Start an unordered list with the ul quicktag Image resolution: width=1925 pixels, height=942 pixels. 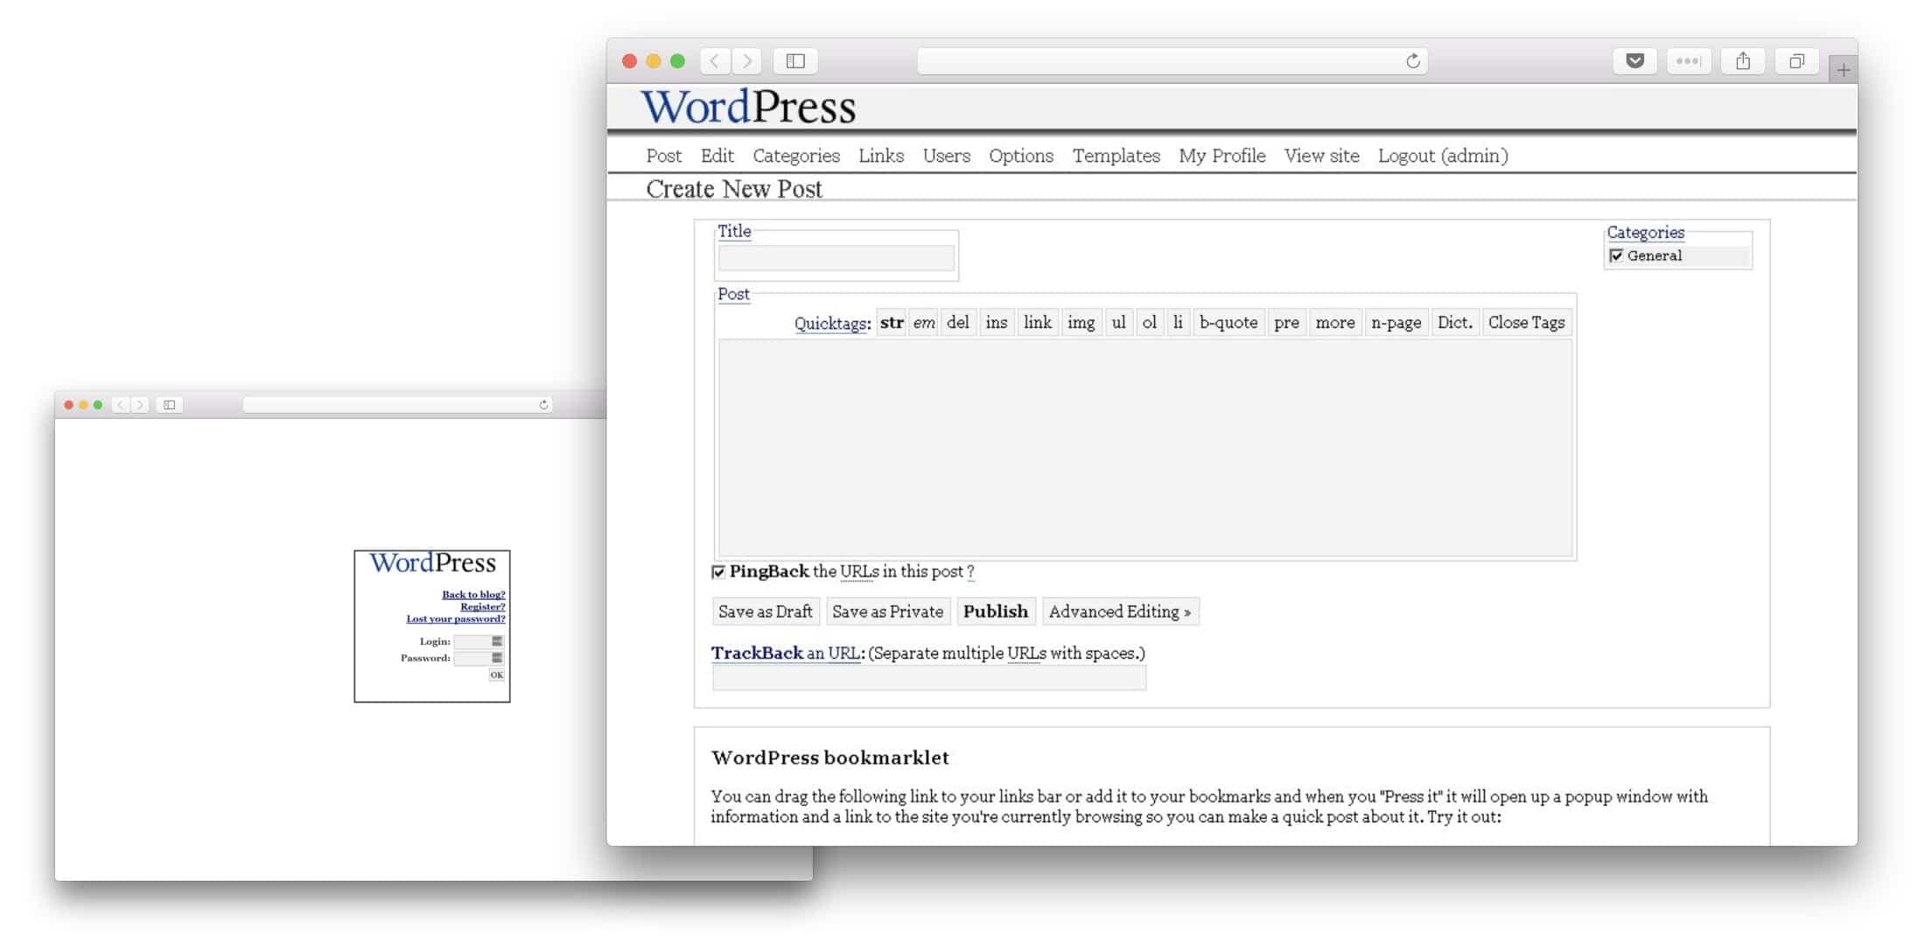click(1118, 322)
